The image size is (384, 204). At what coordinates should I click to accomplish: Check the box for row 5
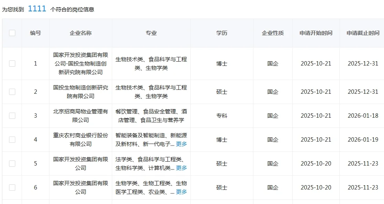pyautogui.click(x=12, y=163)
